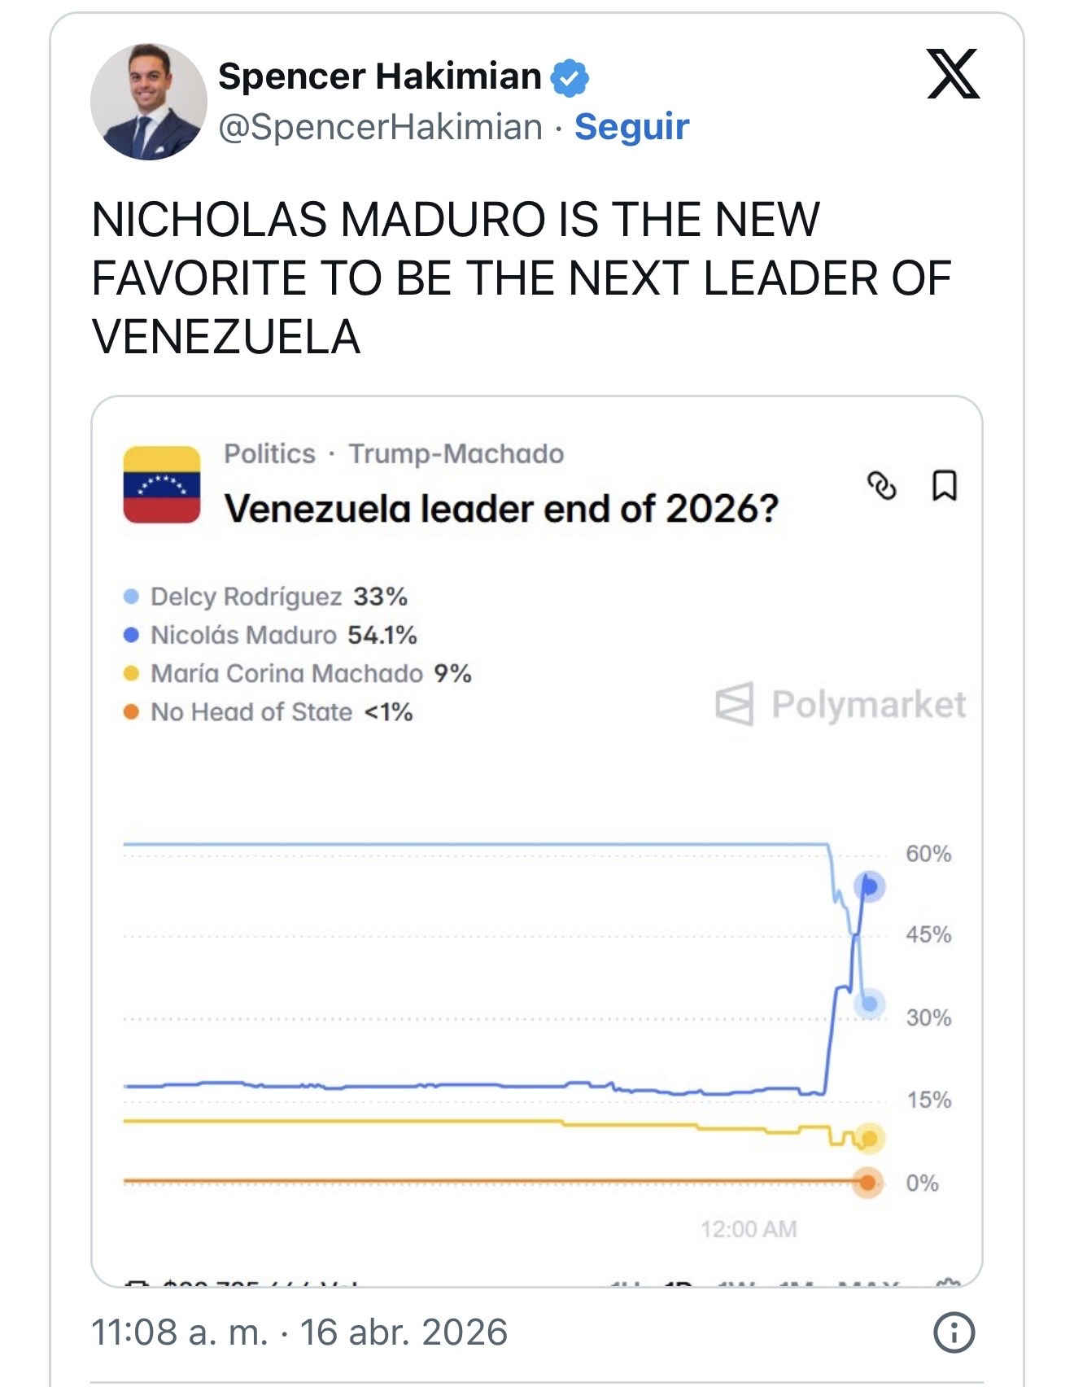This screenshot has height=1387, width=1074.
Task: Open the @SpencerHakimian handle link
Action: (x=380, y=127)
